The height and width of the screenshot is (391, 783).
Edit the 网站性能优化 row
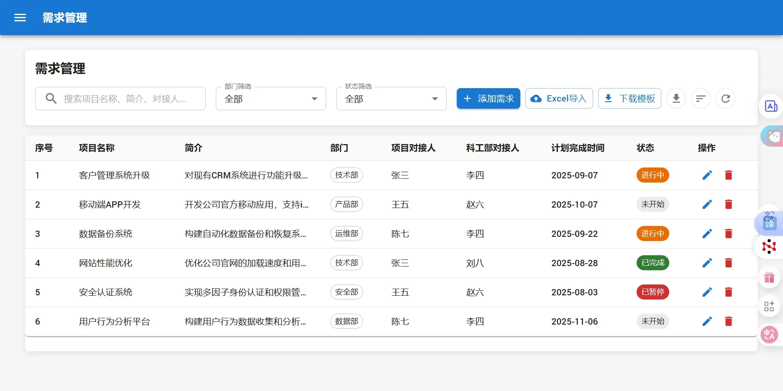tap(707, 263)
